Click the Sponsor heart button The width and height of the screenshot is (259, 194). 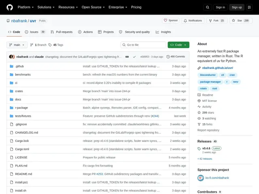tap(171, 21)
